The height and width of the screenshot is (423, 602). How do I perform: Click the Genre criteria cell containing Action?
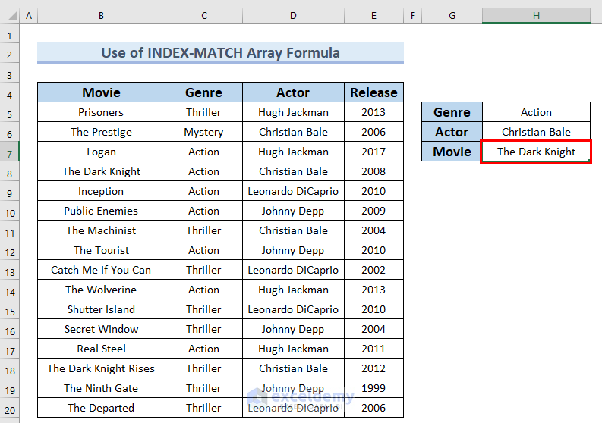point(536,112)
